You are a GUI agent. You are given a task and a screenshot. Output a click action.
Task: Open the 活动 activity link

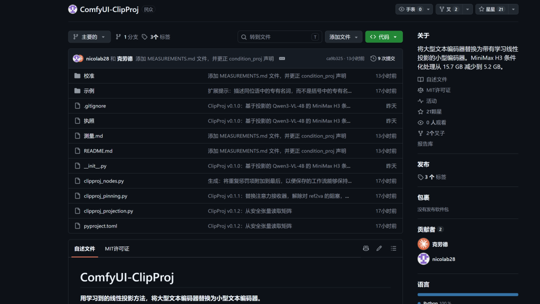pyautogui.click(x=427, y=101)
